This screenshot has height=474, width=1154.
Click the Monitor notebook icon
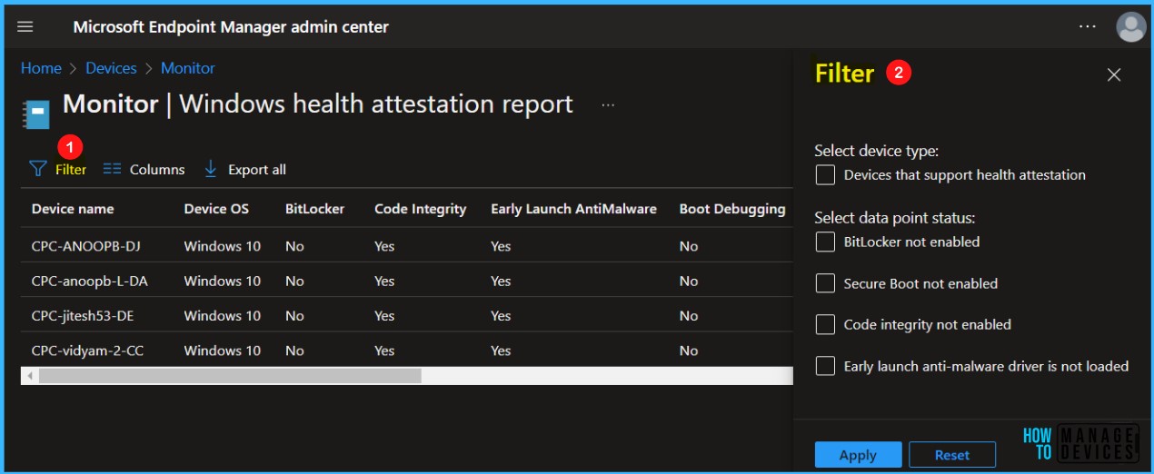36,115
